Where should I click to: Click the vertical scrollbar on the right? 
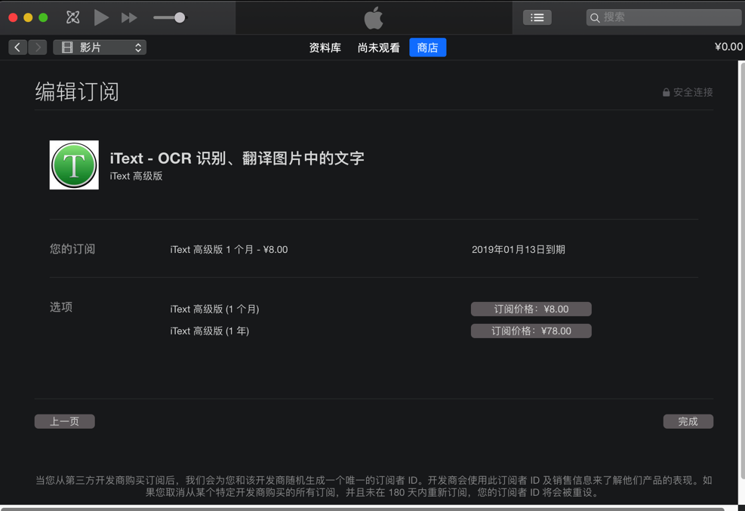pos(742,271)
